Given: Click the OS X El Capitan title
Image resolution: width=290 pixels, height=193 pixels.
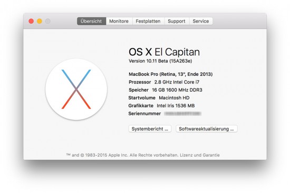Looking at the screenshot, I should [x=164, y=52].
